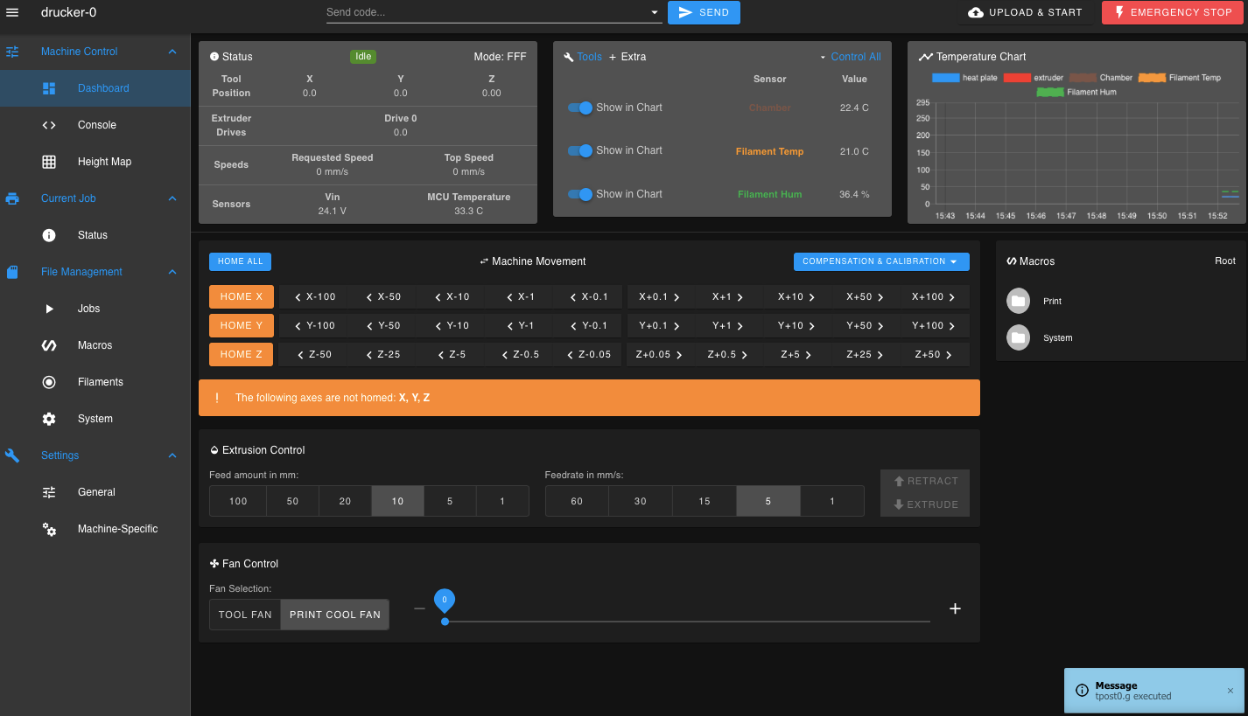This screenshot has width=1248, height=716.
Task: Collapse the Settings section
Action: [x=172, y=455]
